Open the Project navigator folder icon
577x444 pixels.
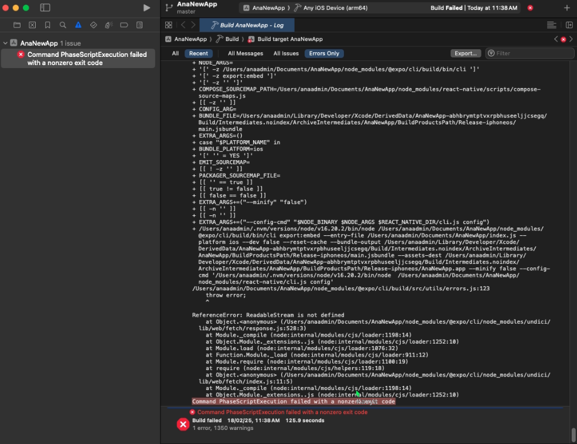[17, 25]
